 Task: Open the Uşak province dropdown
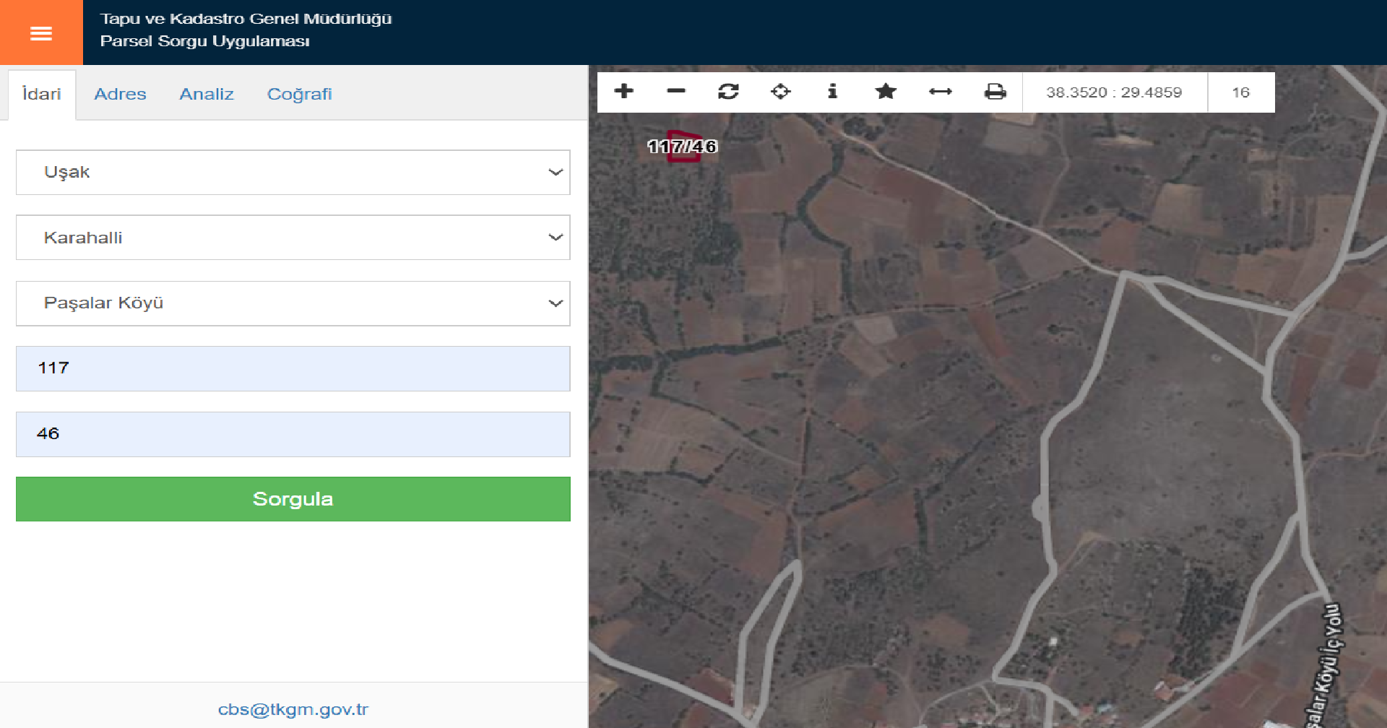point(293,172)
